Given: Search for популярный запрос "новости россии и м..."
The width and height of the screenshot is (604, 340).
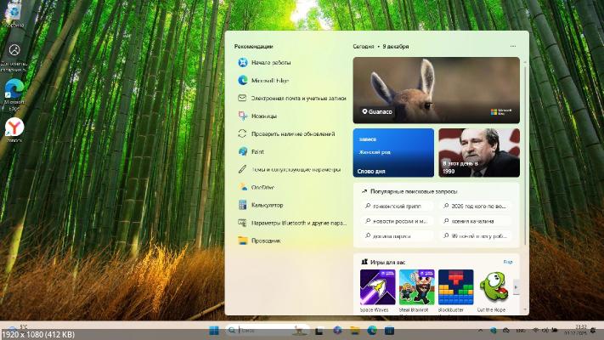Looking at the screenshot, I should [398, 221].
